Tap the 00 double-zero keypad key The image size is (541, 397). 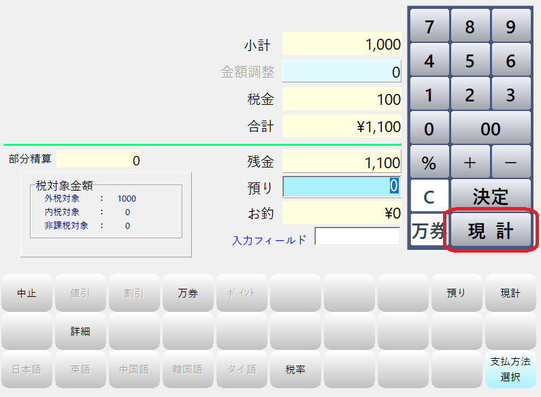click(x=490, y=129)
